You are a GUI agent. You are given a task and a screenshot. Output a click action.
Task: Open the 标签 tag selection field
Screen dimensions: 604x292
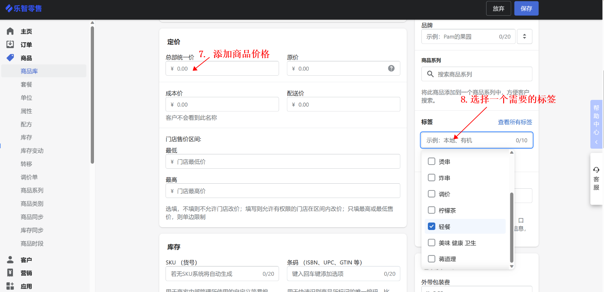click(477, 140)
